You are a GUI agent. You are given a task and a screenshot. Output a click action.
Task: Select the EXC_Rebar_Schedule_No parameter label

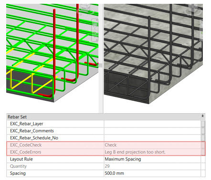[x=34, y=138]
